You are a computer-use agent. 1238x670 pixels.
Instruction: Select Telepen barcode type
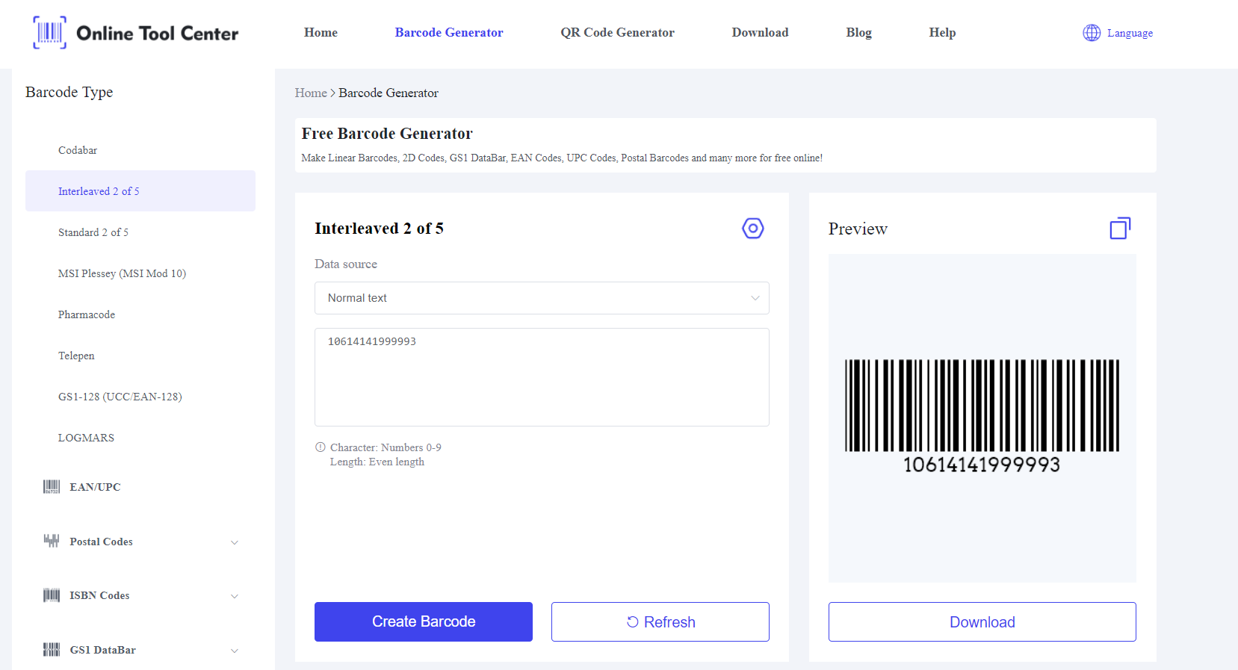(76, 356)
